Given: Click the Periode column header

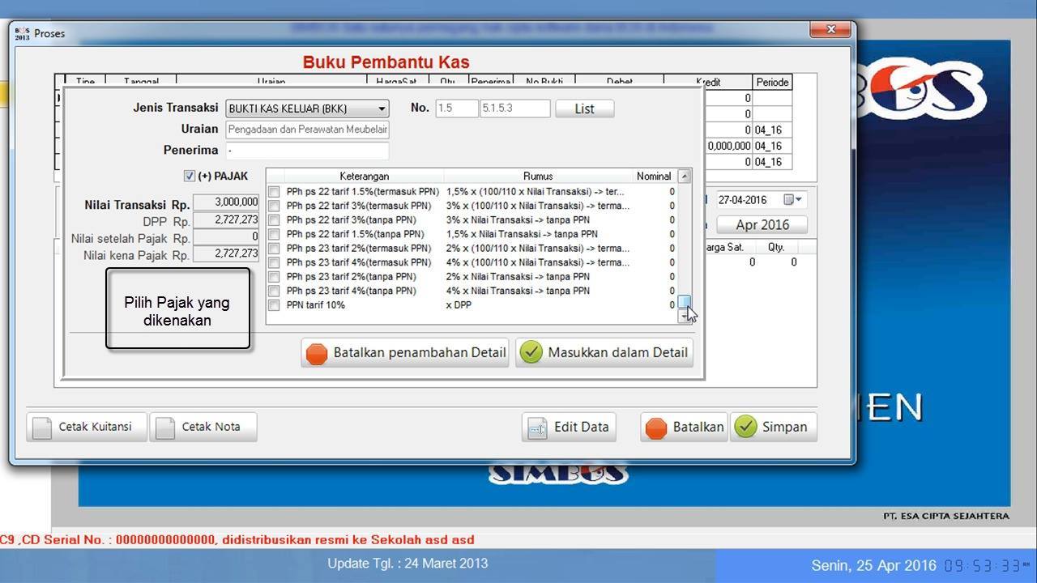Looking at the screenshot, I should pos(772,82).
